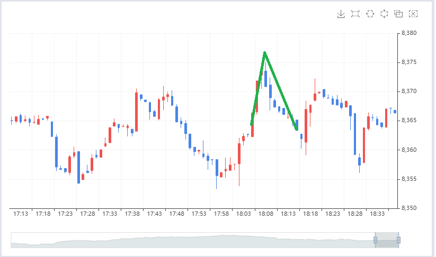
Task: Toggle keep multiple selections brush mode
Action: pos(398,14)
